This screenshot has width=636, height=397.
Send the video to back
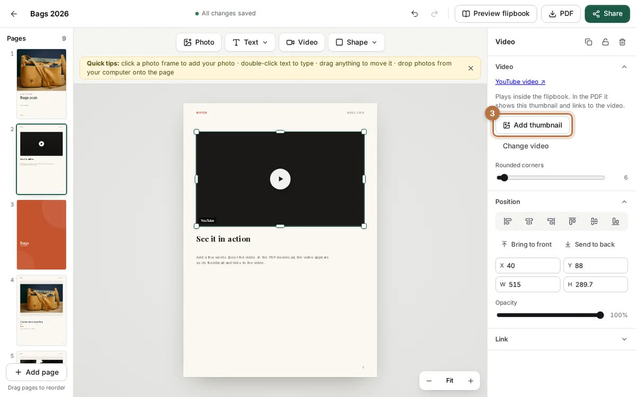pyautogui.click(x=589, y=244)
